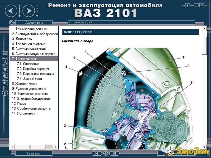Click contents list scroll-right arrow
Viewport: 211px width, 158px height.
pos(55,147)
